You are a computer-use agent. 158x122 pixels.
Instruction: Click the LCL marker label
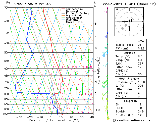(99, 110)
